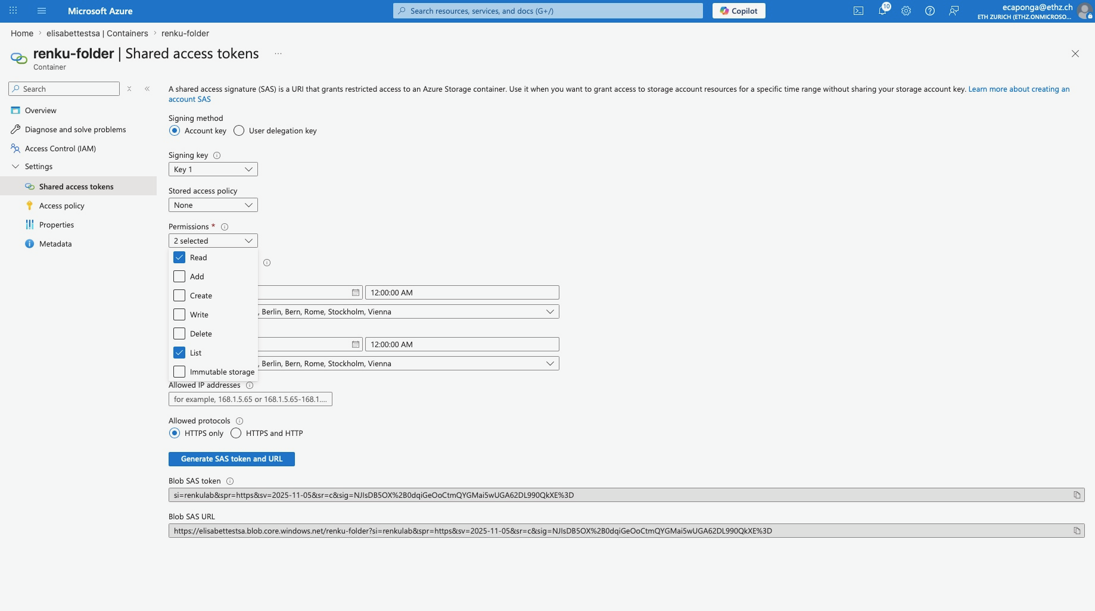Click the more options ellipsis beside title
The image size is (1095, 611).
coord(278,54)
